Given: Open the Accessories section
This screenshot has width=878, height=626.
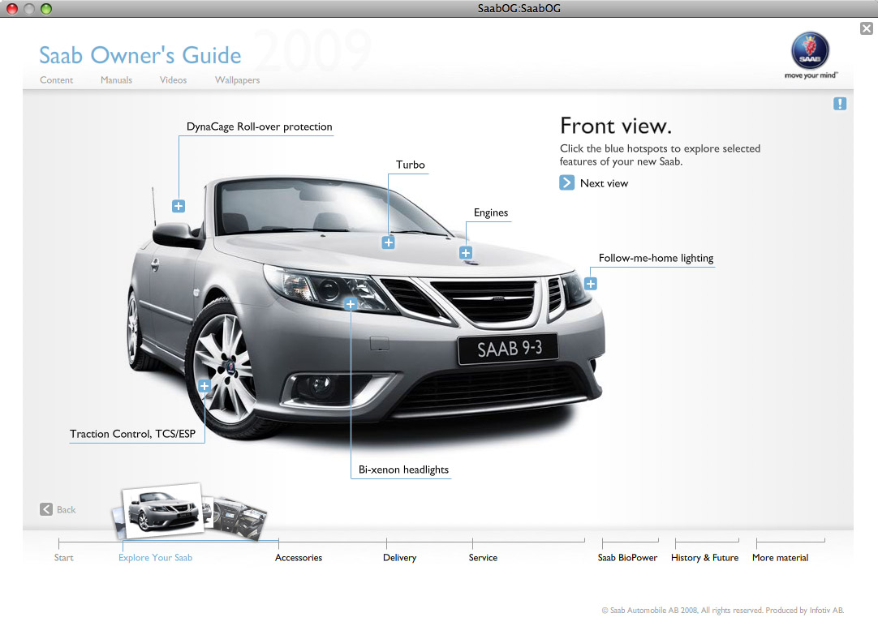Looking at the screenshot, I should pos(299,558).
